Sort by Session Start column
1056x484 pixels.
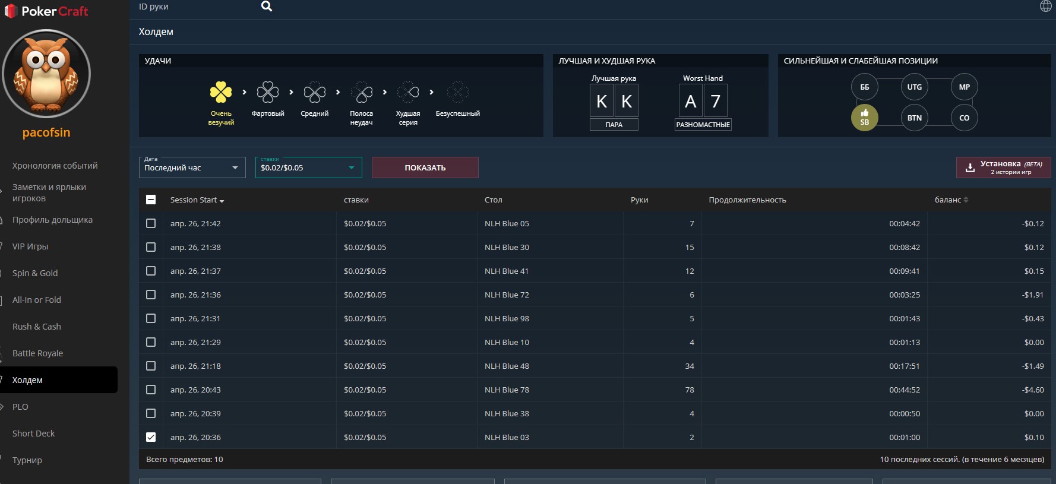[197, 200]
